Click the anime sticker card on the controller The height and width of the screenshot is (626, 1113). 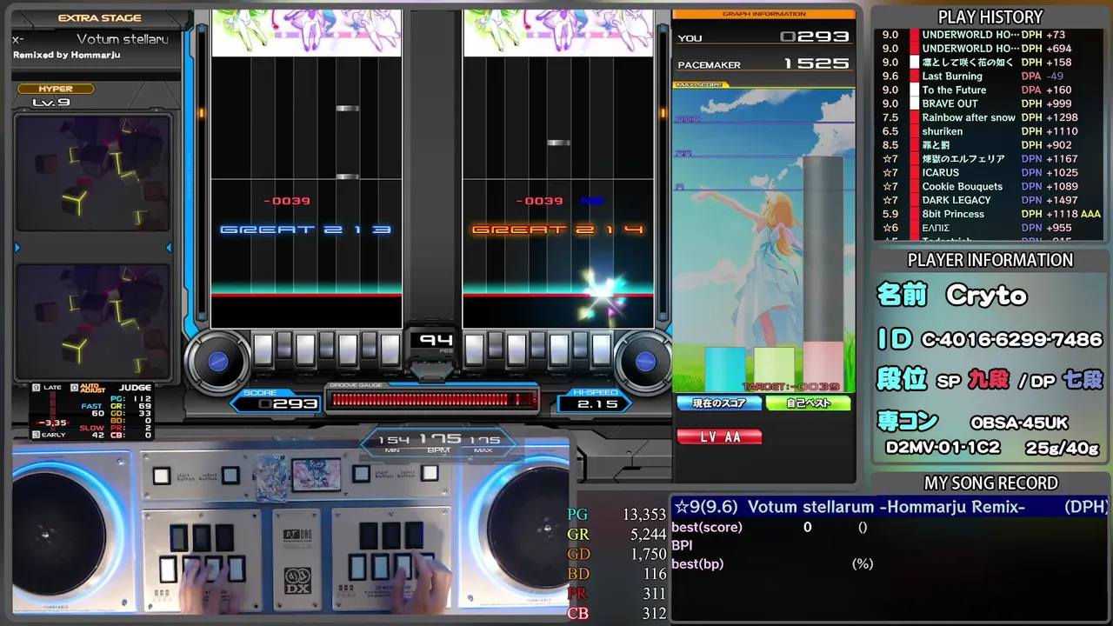coord(316,475)
